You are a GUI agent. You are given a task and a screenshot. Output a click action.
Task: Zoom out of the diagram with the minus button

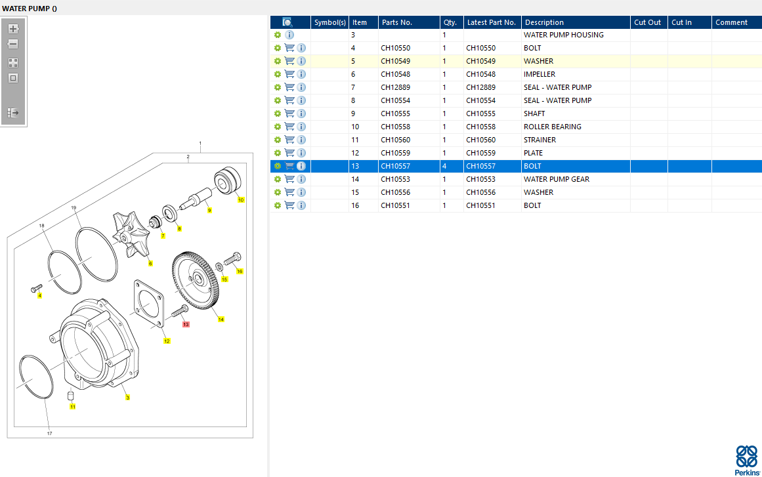coord(13,45)
